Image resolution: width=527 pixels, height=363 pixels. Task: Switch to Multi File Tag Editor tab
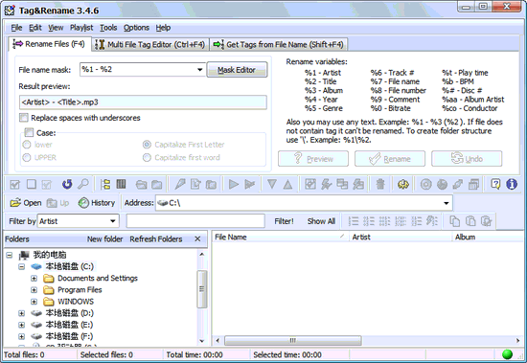149,44
